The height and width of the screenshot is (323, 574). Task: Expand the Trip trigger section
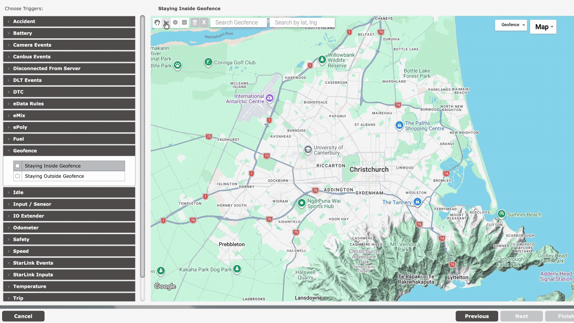click(x=69, y=297)
